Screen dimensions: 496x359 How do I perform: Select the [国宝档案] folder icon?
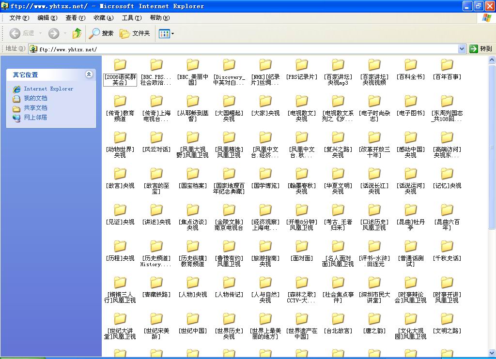tap(192, 174)
